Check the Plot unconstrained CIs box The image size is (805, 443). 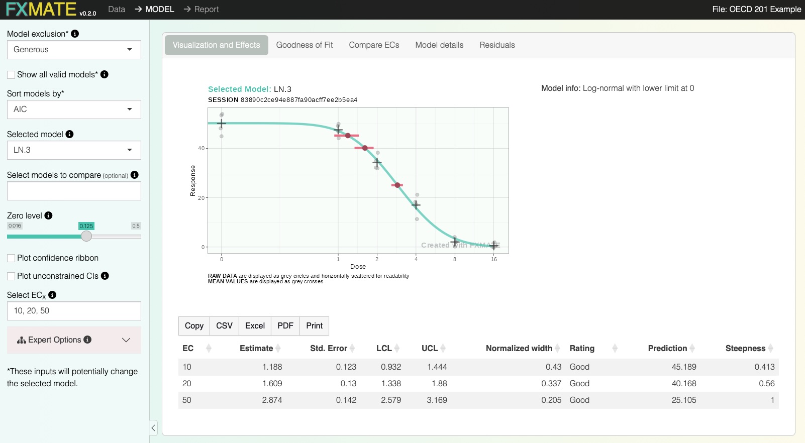pyautogui.click(x=11, y=276)
